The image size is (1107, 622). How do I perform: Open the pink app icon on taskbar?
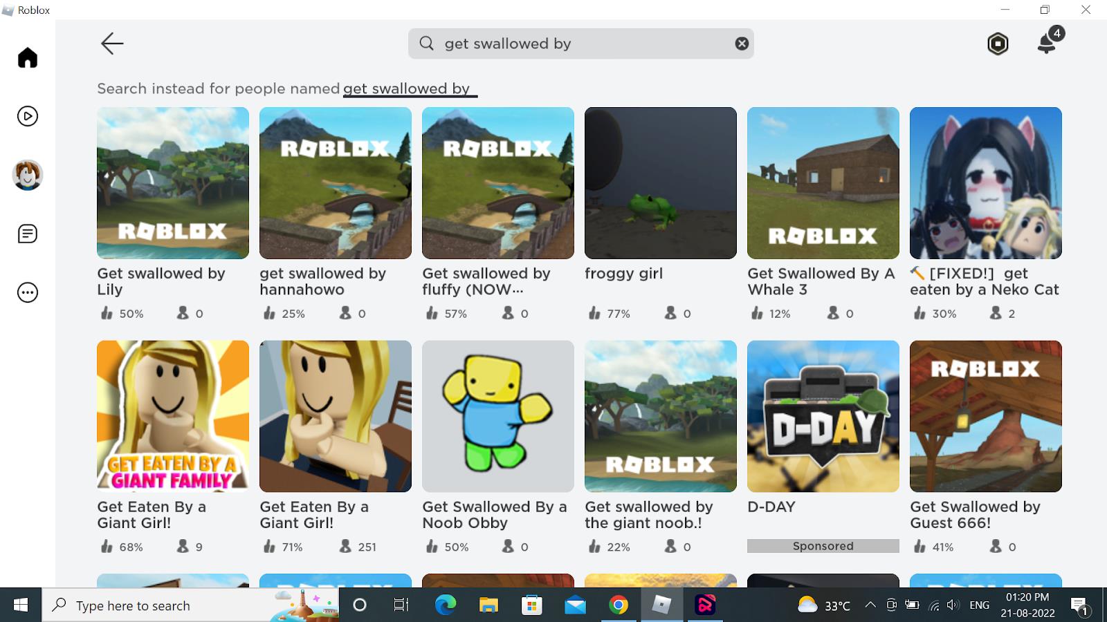(x=705, y=605)
